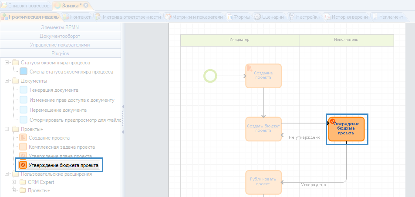Select the Создать бюджет проекта task node
Viewport: 415px width, 197px height.
pos(263,129)
